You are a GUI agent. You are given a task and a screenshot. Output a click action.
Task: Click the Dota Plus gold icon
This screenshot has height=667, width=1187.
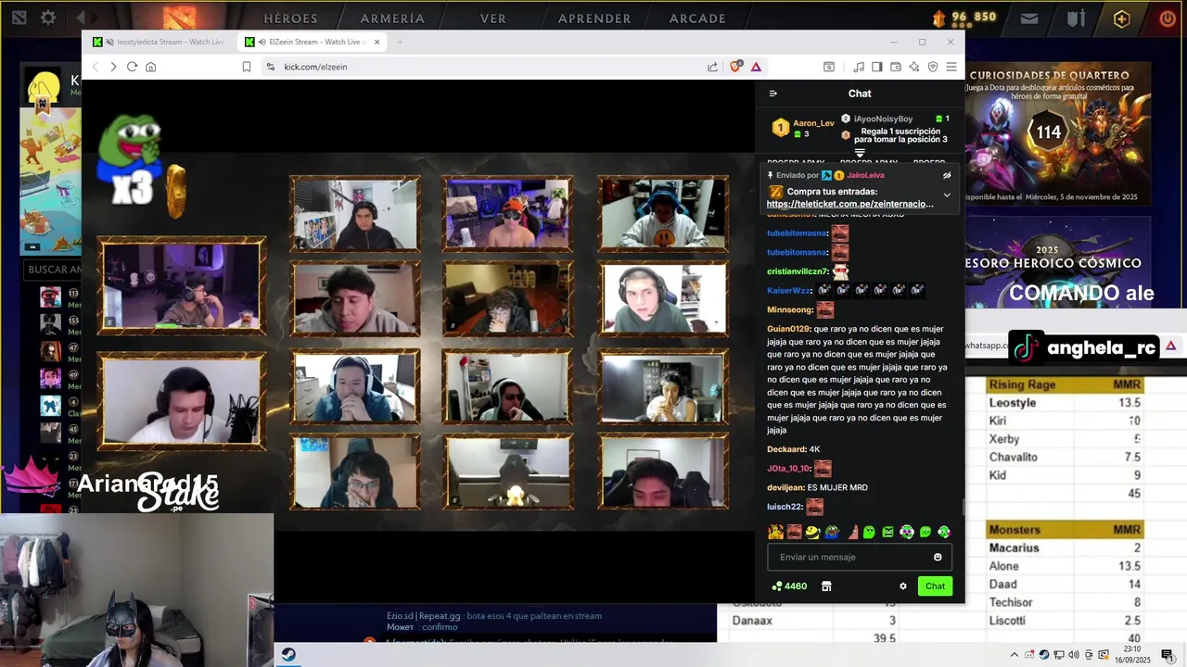pyautogui.click(x=1122, y=19)
